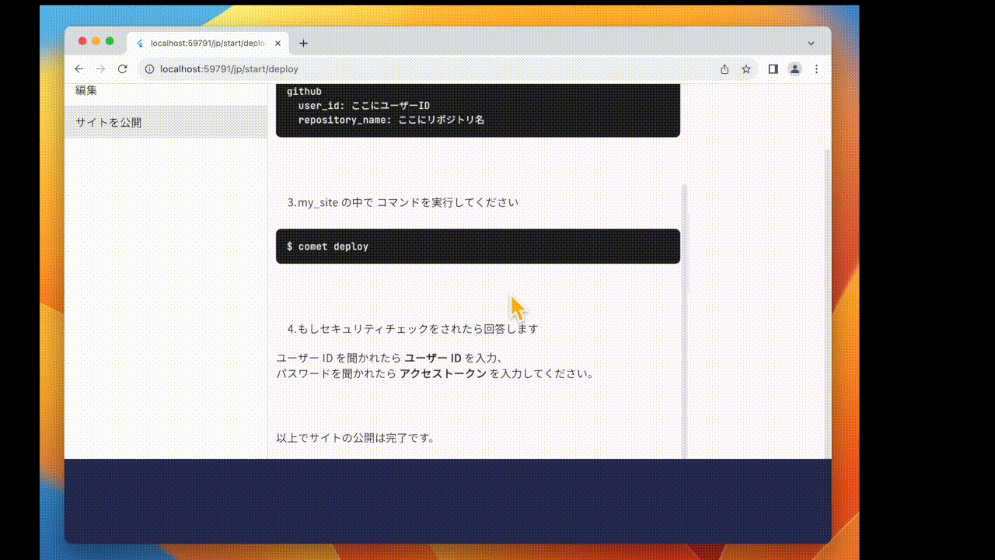Image resolution: width=995 pixels, height=560 pixels.
Task: Open the browser side panel
Action: (773, 69)
